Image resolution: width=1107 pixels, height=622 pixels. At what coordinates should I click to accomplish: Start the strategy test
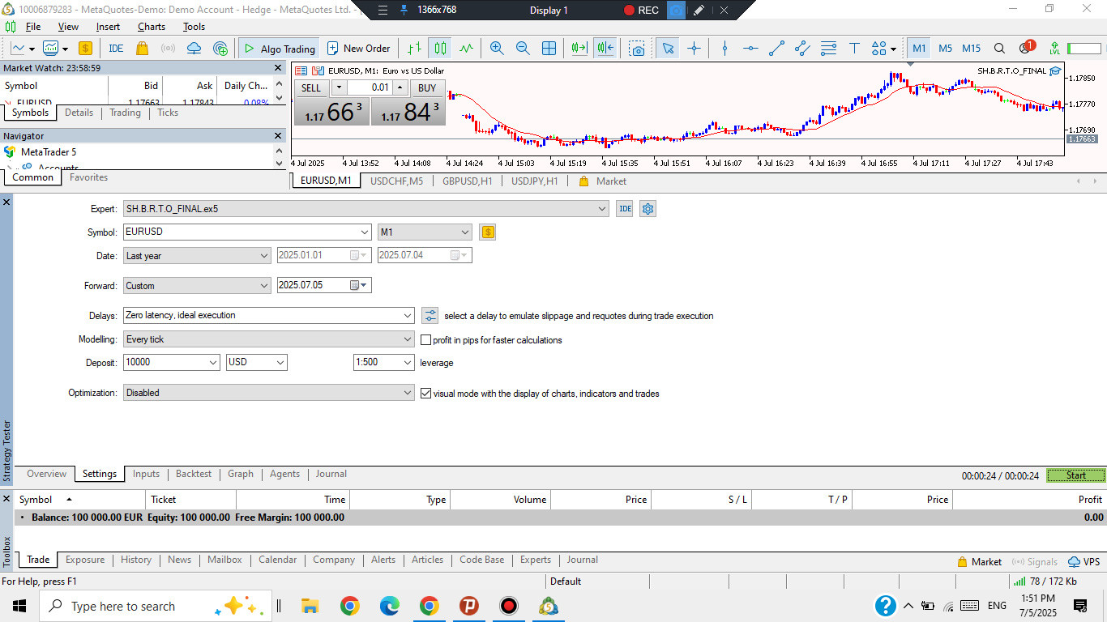point(1076,475)
